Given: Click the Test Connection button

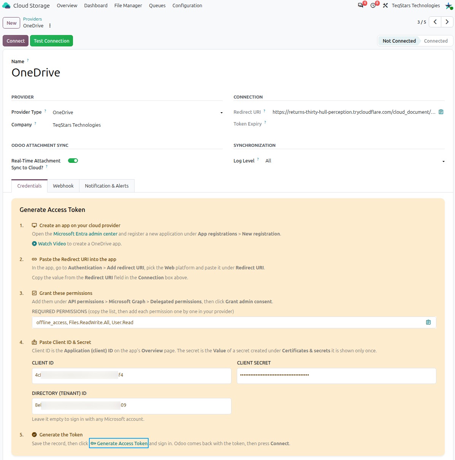Looking at the screenshot, I should click(51, 41).
